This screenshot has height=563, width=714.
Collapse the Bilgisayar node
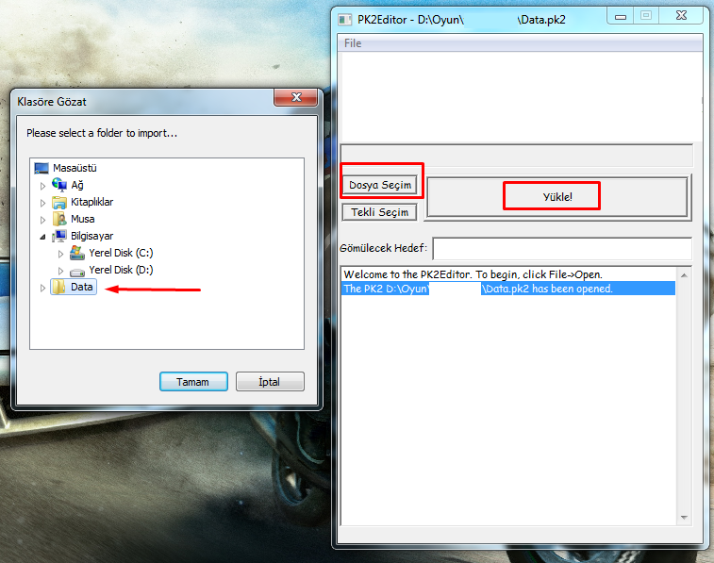coord(42,237)
